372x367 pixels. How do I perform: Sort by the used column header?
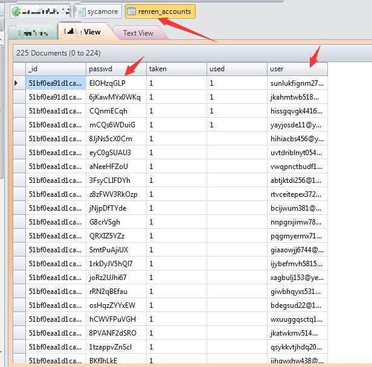[237, 69]
